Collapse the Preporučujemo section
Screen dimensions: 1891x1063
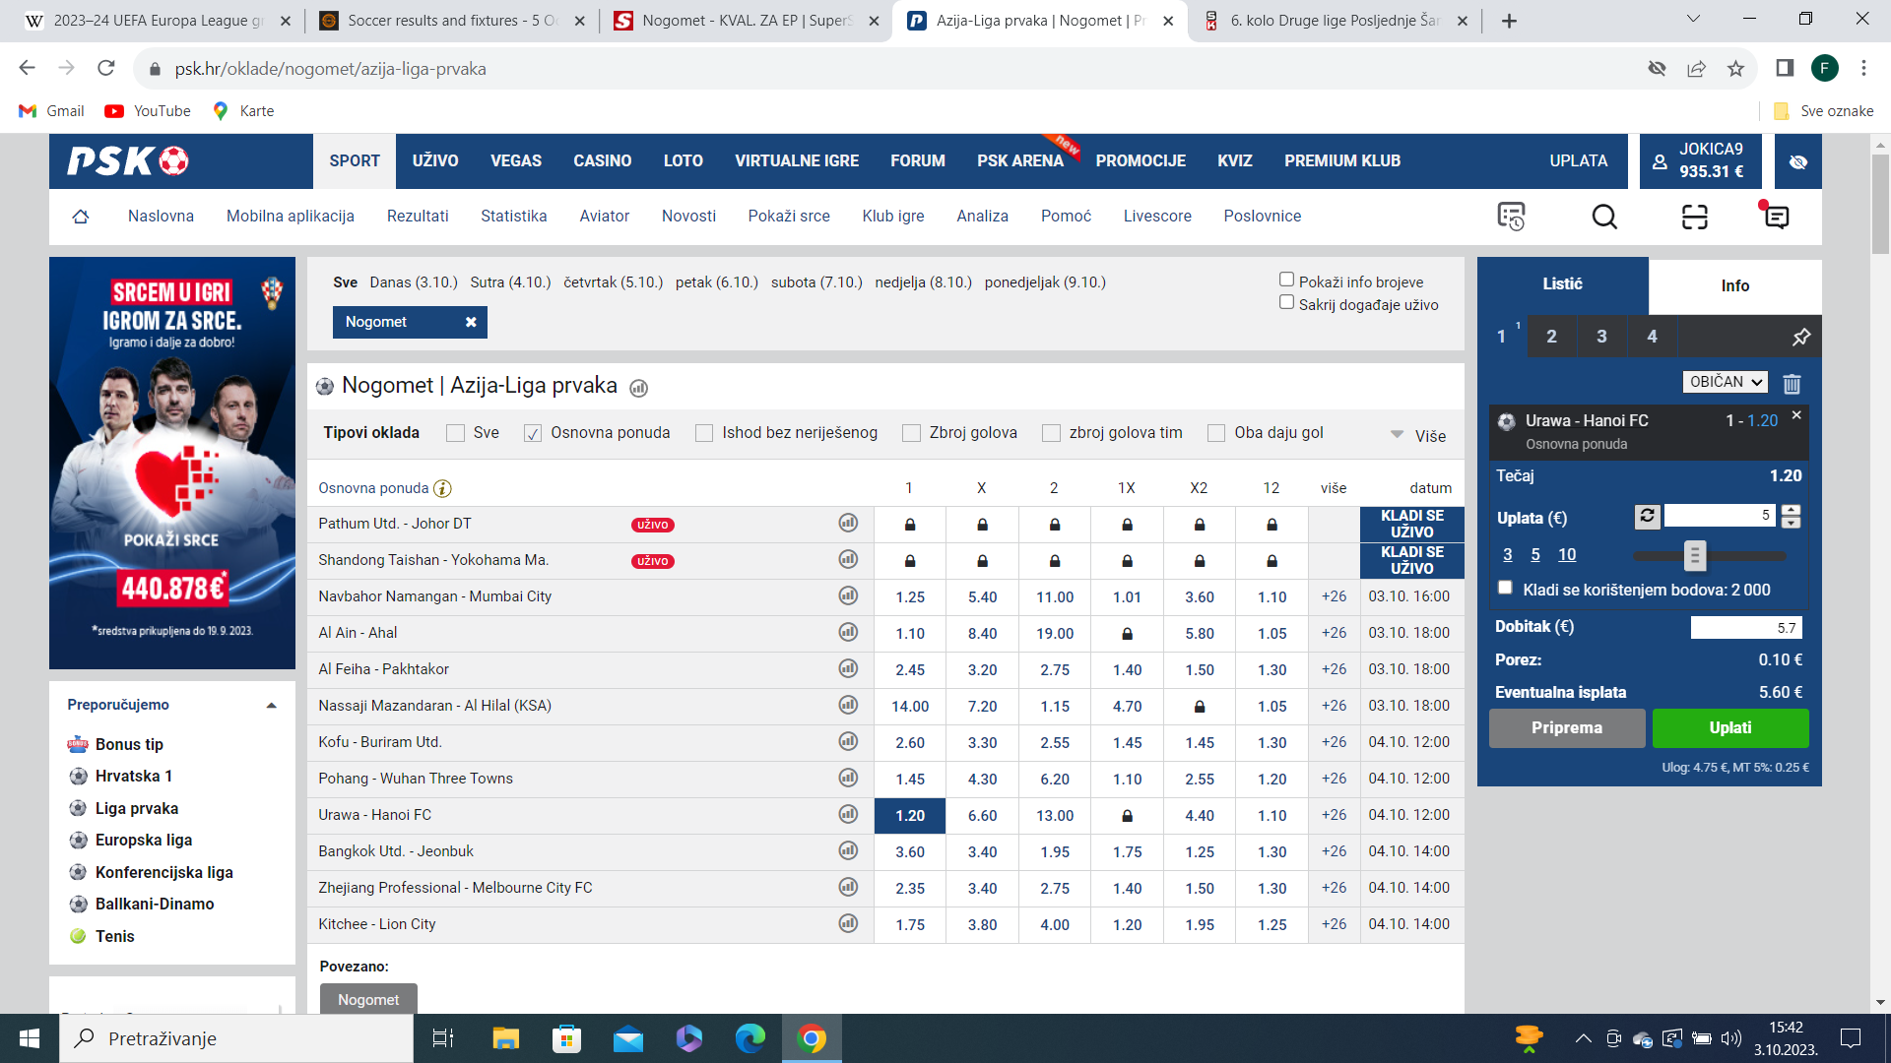click(x=271, y=705)
